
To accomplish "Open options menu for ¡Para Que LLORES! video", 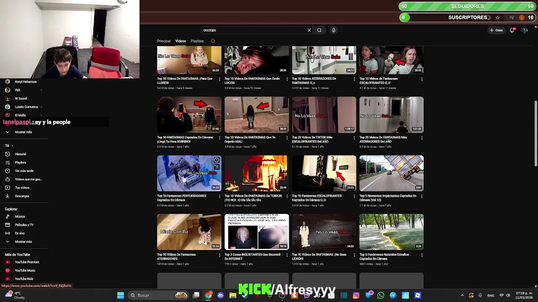I will (219, 79).
